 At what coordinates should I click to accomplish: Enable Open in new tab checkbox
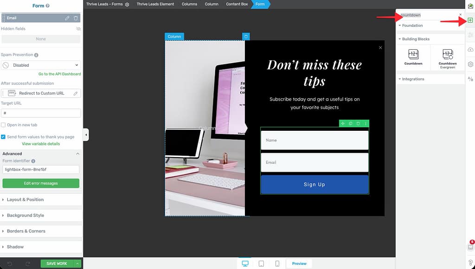(x=3, y=125)
